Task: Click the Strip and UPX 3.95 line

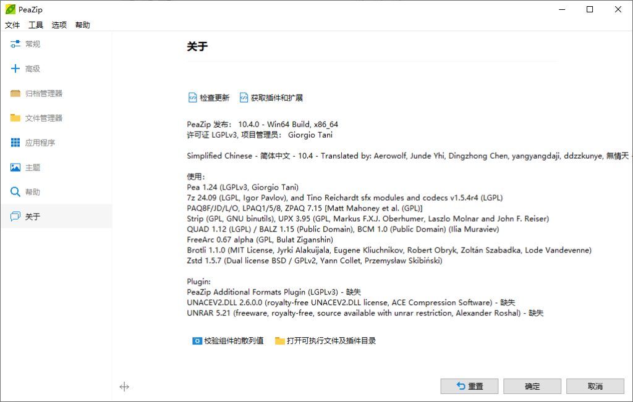Action: [368, 219]
